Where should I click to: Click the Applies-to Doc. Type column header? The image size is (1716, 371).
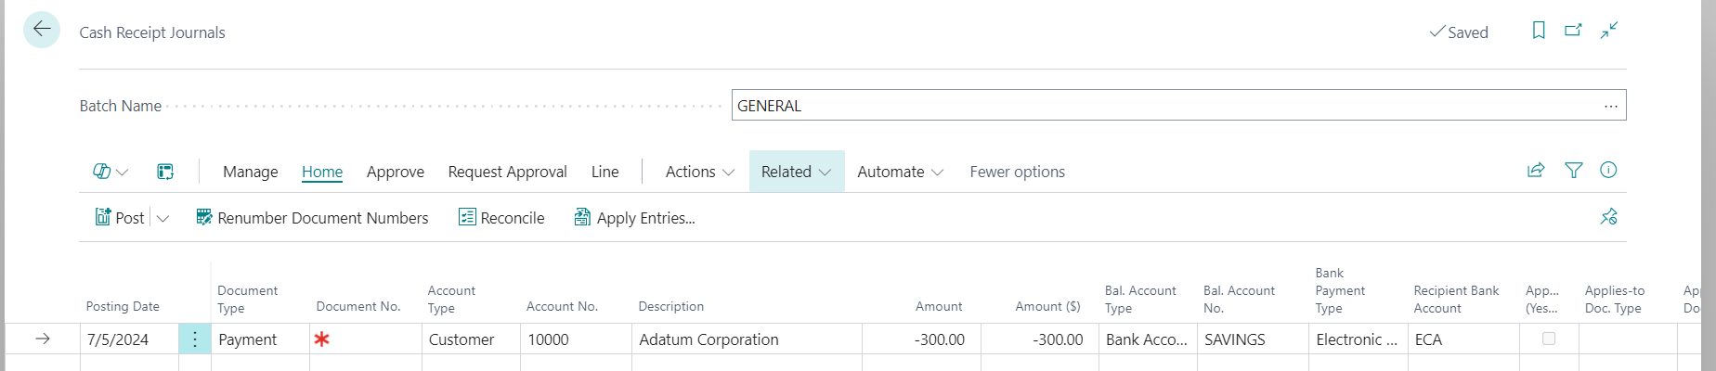point(1615,299)
